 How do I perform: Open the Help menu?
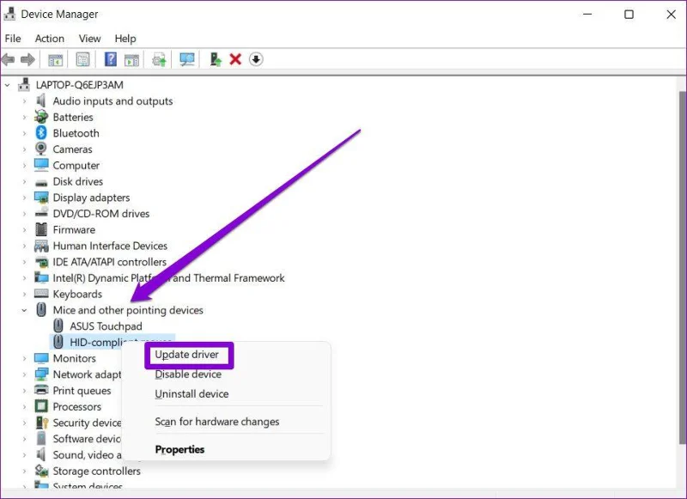(x=125, y=39)
